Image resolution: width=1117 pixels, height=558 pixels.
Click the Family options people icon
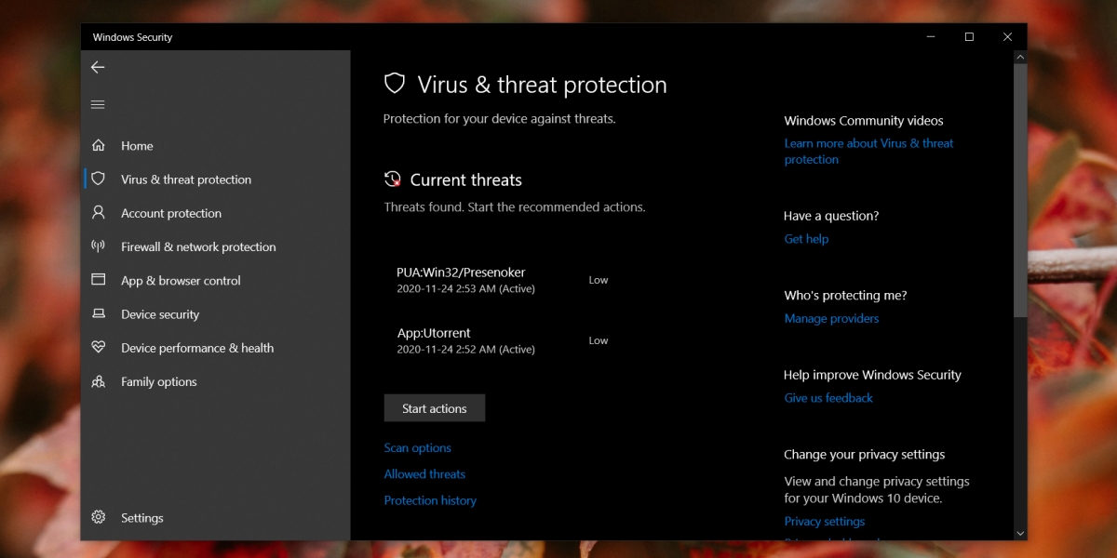coord(98,381)
